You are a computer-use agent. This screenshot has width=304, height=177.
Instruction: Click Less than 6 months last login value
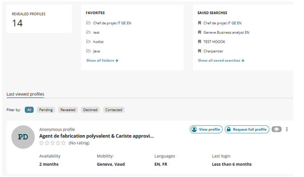[232, 164]
